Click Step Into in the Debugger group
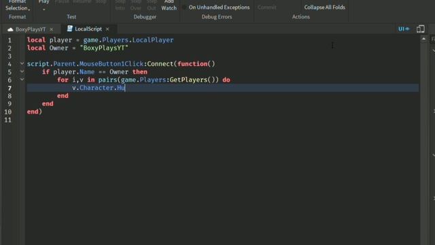Screen dimensions: 435x245 click(120, 5)
